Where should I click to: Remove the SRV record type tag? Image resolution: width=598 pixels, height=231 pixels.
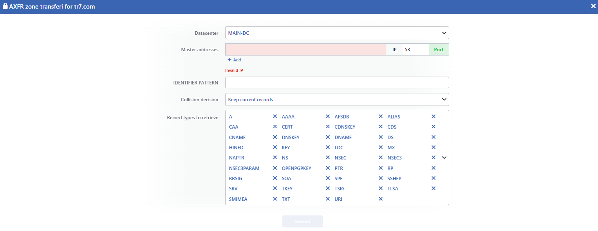(275, 188)
